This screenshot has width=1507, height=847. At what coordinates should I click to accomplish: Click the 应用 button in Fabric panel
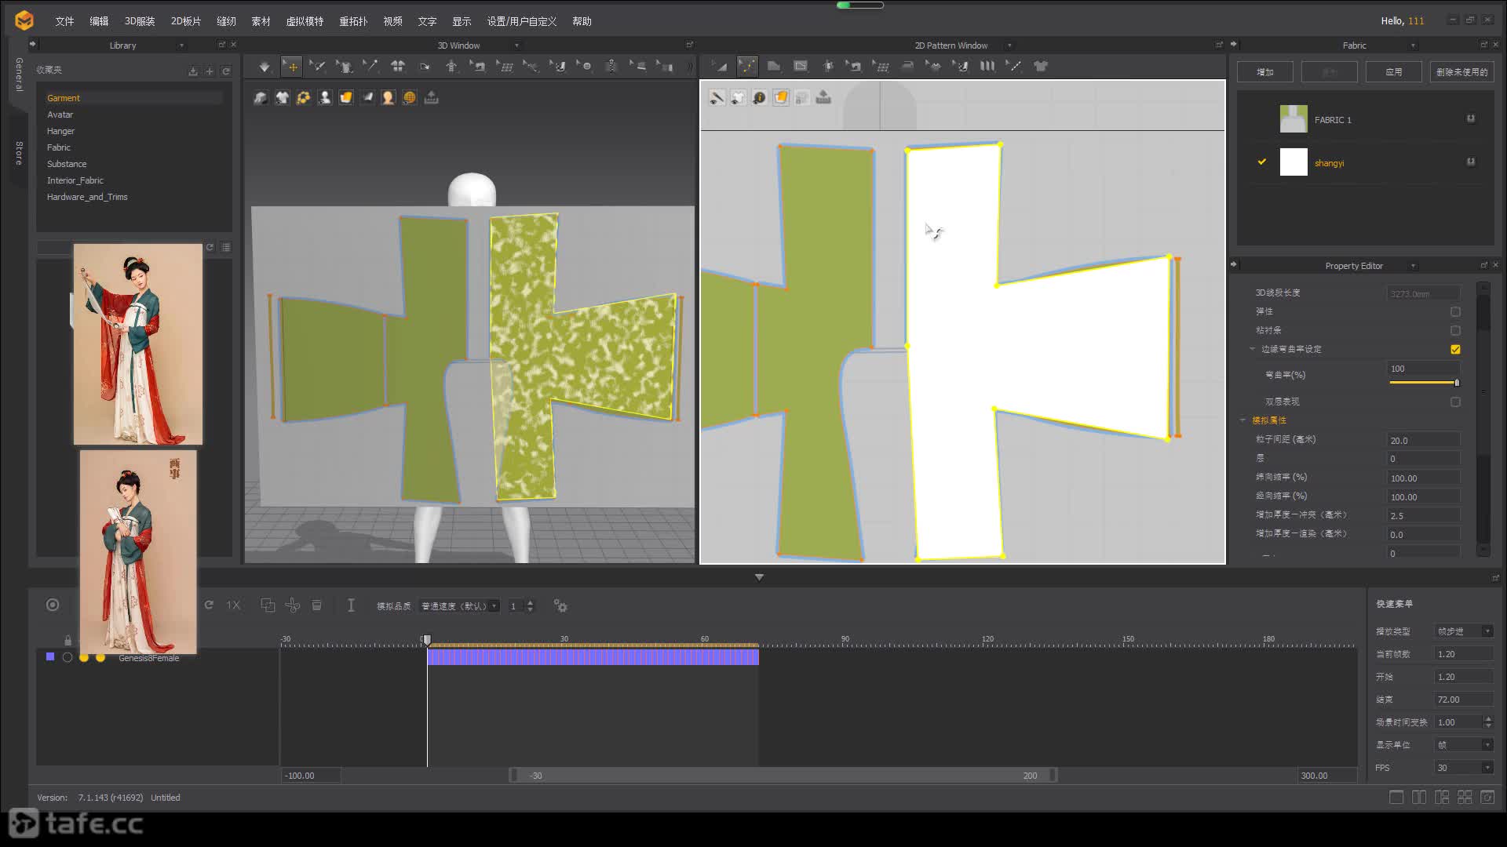[x=1394, y=71]
